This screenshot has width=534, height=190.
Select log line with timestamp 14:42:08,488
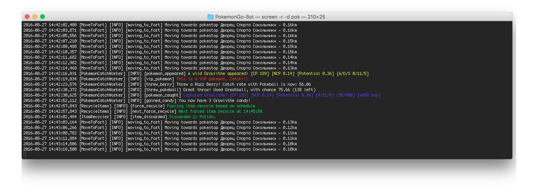click(x=160, y=46)
